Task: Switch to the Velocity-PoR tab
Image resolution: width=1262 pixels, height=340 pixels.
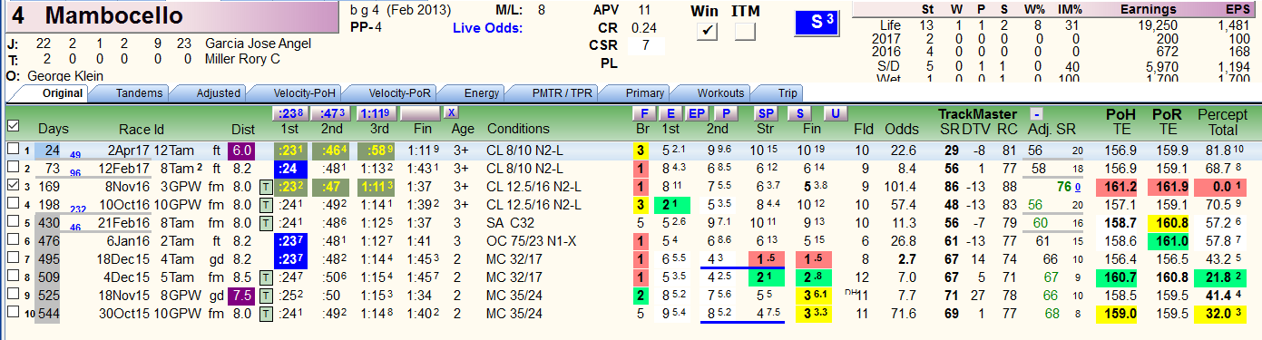Action: click(387, 93)
